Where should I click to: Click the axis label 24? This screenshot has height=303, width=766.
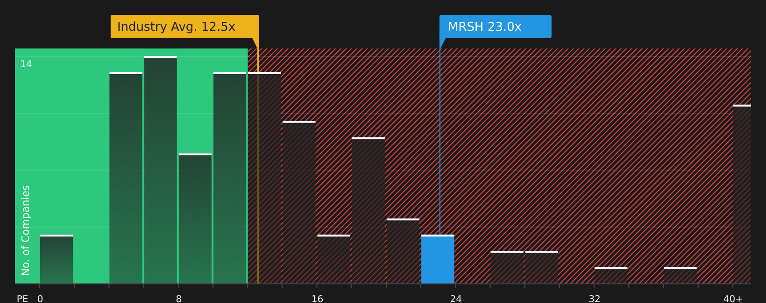pyautogui.click(x=456, y=299)
